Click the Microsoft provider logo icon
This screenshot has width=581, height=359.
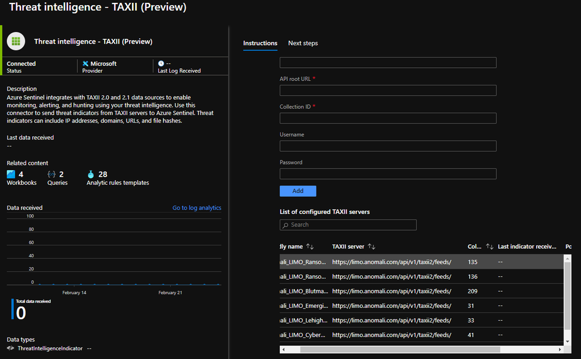click(x=85, y=64)
